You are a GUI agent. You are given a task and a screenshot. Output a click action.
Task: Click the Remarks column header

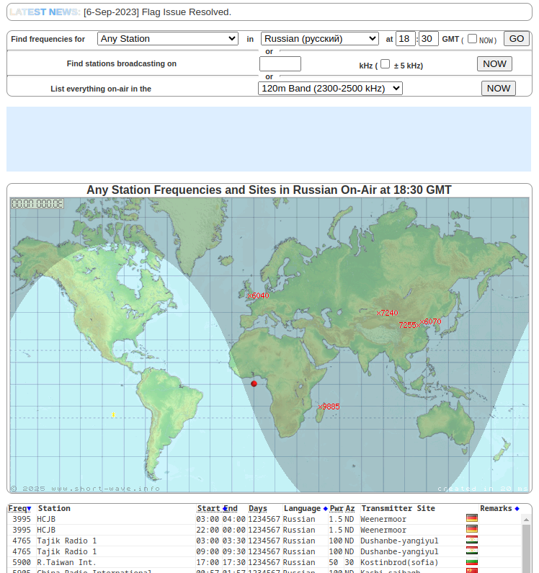point(496,508)
